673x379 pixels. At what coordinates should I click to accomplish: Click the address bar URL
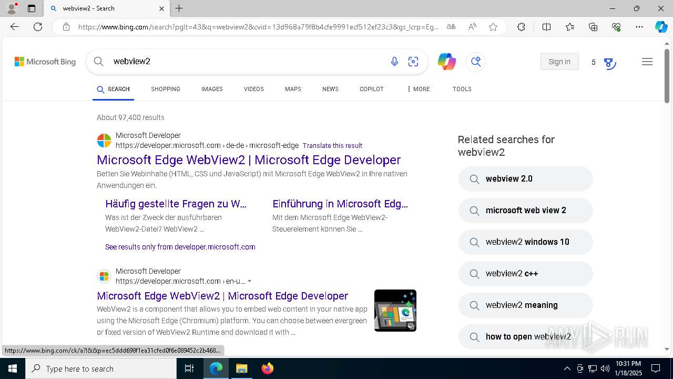click(258, 27)
